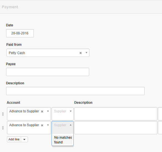The image size is (162, 152).
Task: Click the Paid from Petty Cash box
Action: click(48, 53)
